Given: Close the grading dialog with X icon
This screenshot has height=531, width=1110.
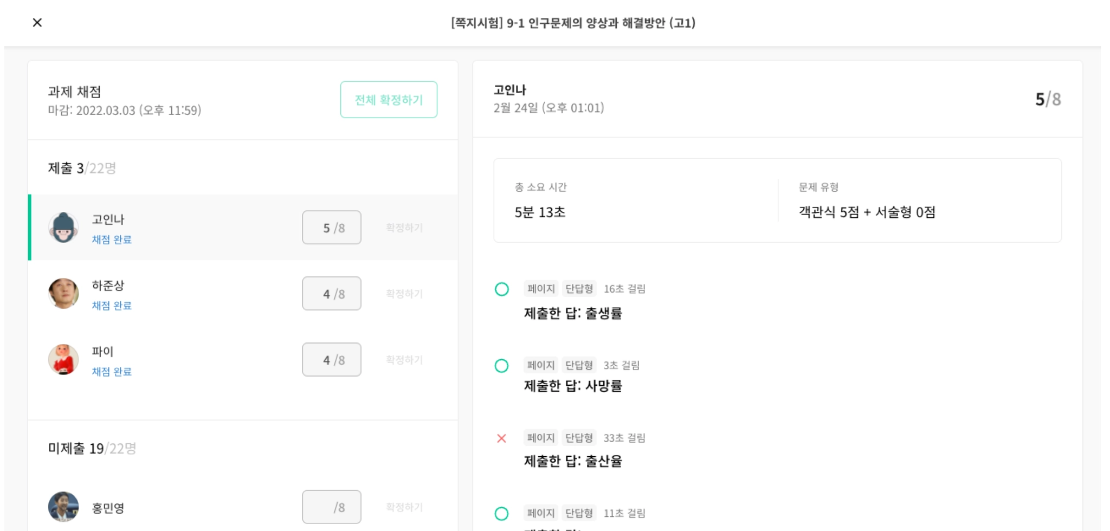Looking at the screenshot, I should pos(37,23).
